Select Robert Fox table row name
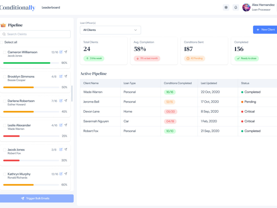 point(91,131)
